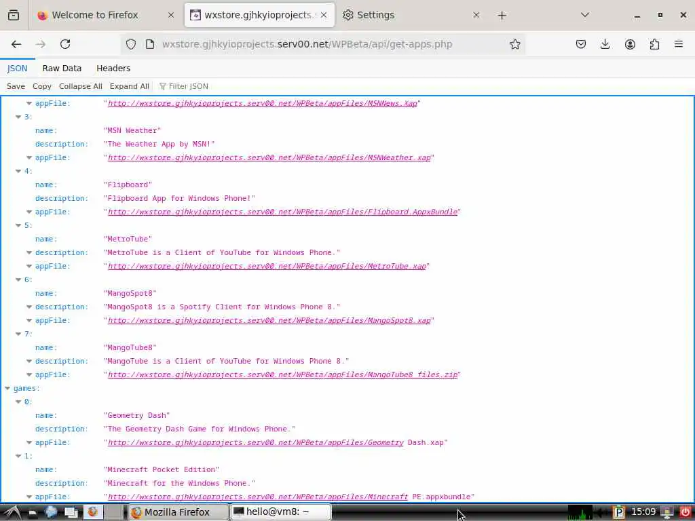Select the wxstore.gjhkyioprojects tab
The width and height of the screenshot is (695, 521).
(x=259, y=15)
